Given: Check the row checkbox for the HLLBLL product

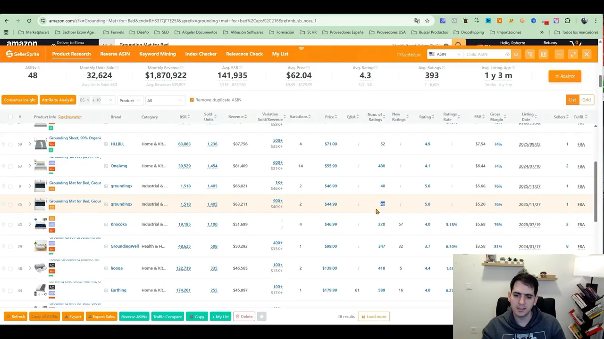Looking at the screenshot, I should point(10,144).
